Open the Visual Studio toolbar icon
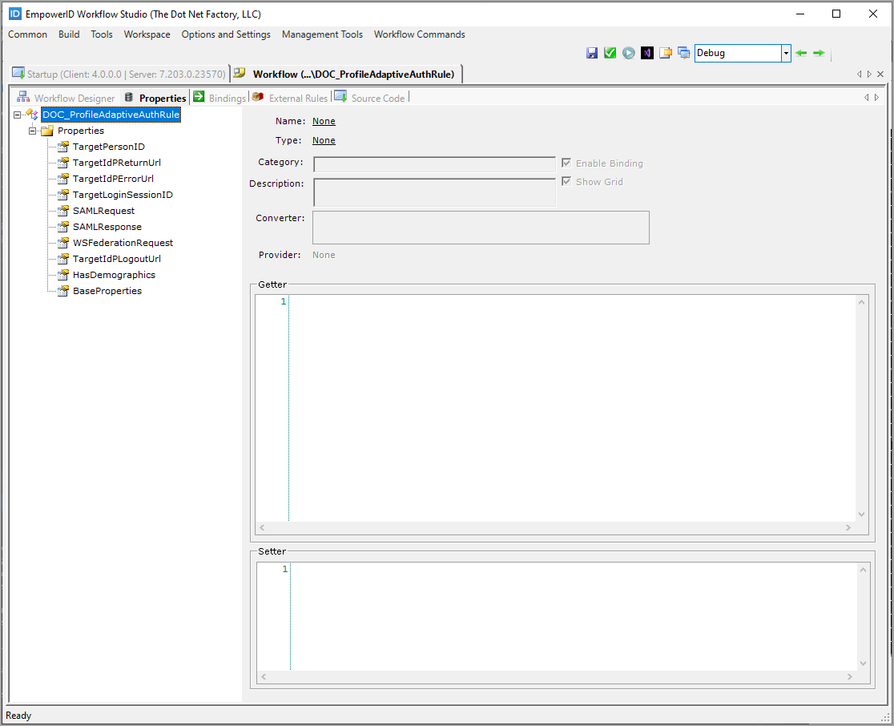The width and height of the screenshot is (894, 726). click(x=647, y=53)
